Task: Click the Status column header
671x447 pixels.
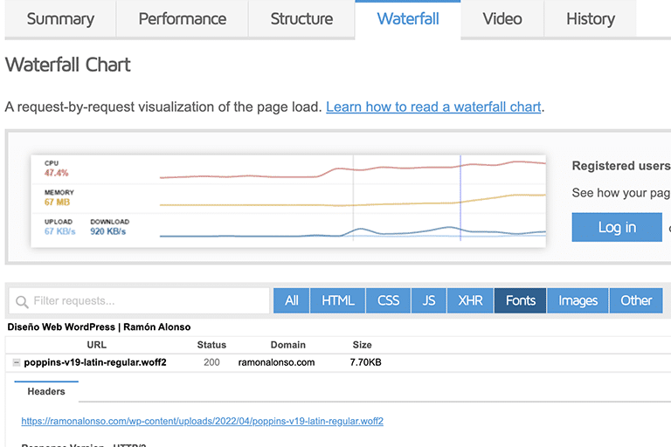Action: pyautogui.click(x=211, y=345)
